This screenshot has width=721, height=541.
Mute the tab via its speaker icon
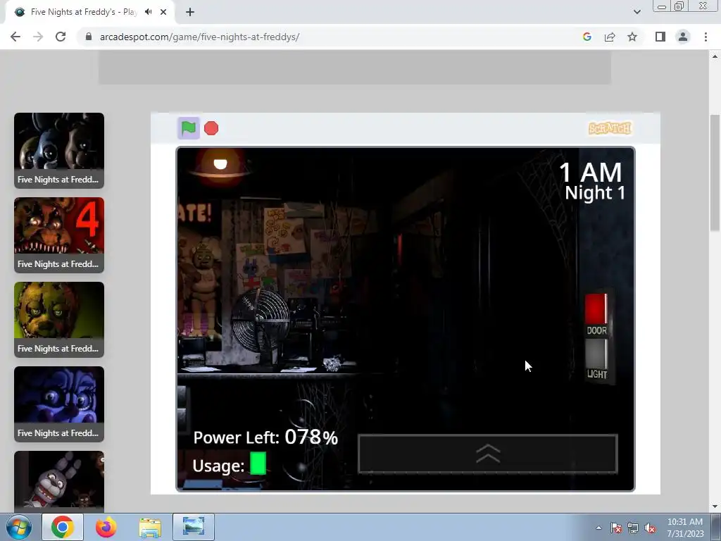[x=148, y=12]
